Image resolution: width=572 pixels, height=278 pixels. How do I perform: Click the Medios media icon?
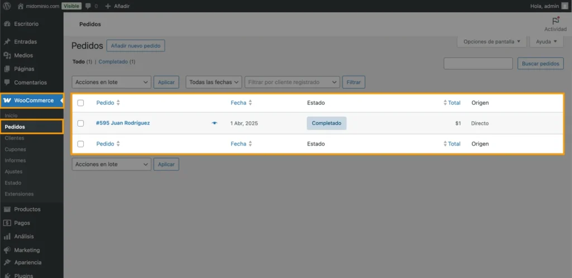7,55
